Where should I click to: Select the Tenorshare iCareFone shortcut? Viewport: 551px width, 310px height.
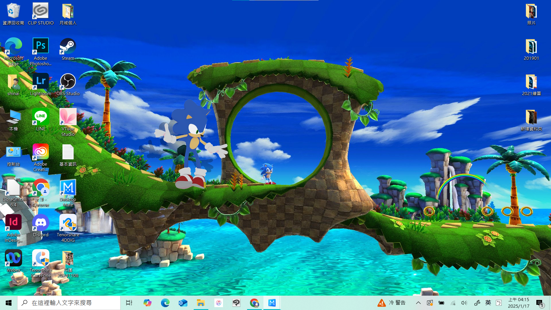pyautogui.click(x=40, y=263)
